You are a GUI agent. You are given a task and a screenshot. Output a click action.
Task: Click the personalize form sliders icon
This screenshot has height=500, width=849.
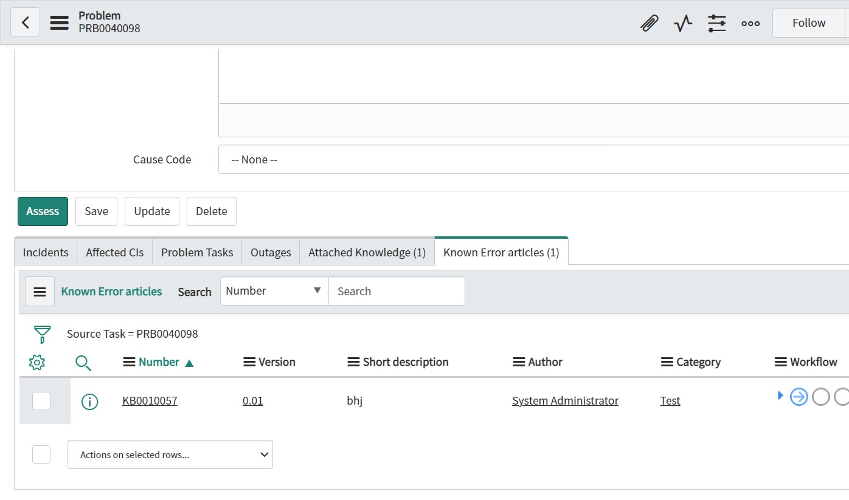coord(717,23)
